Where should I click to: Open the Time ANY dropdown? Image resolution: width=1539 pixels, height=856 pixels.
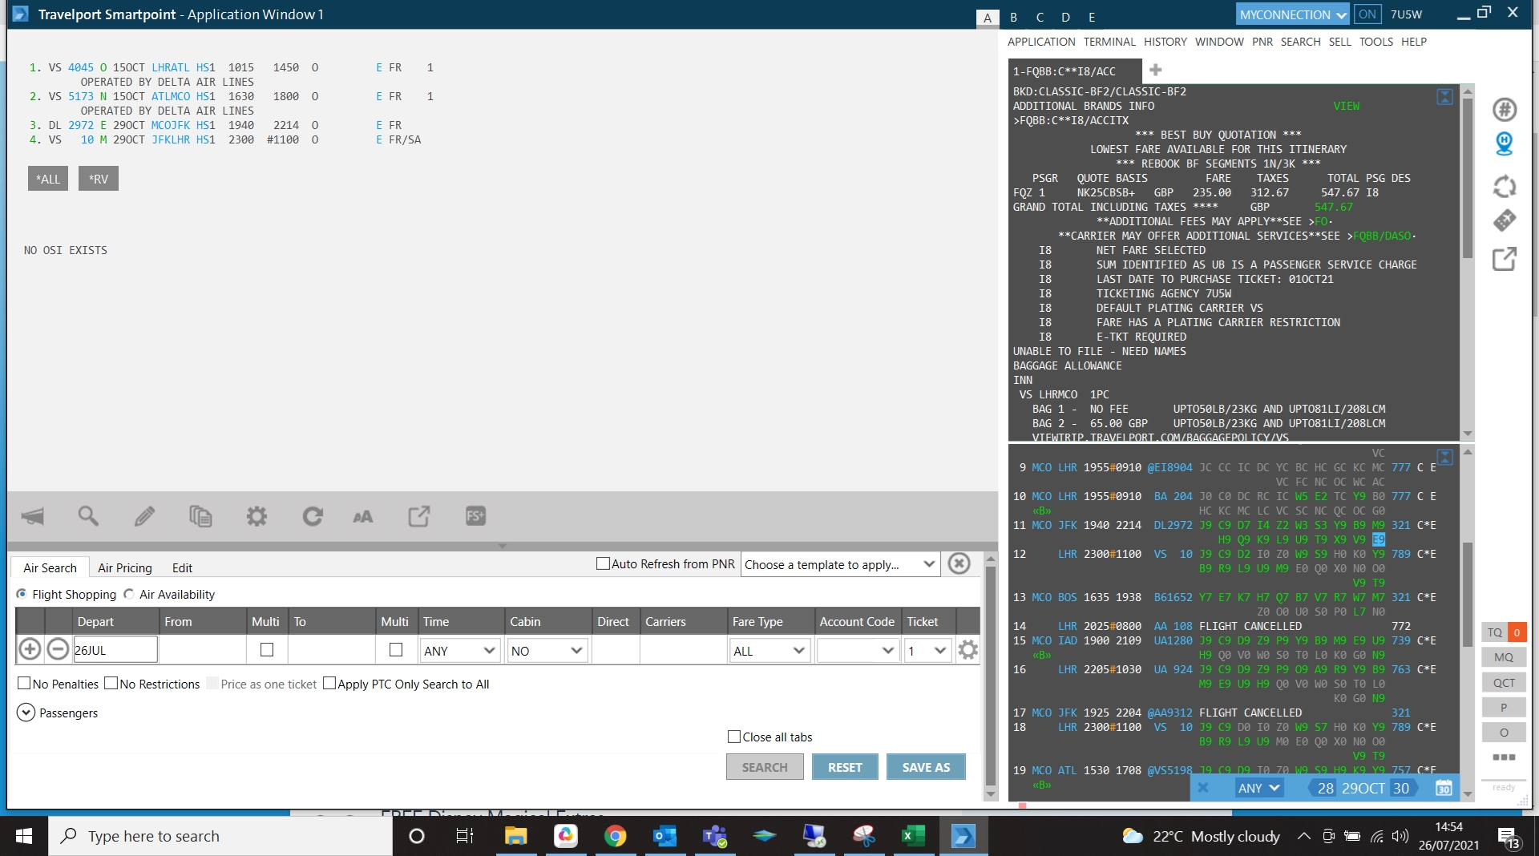pyautogui.click(x=460, y=650)
